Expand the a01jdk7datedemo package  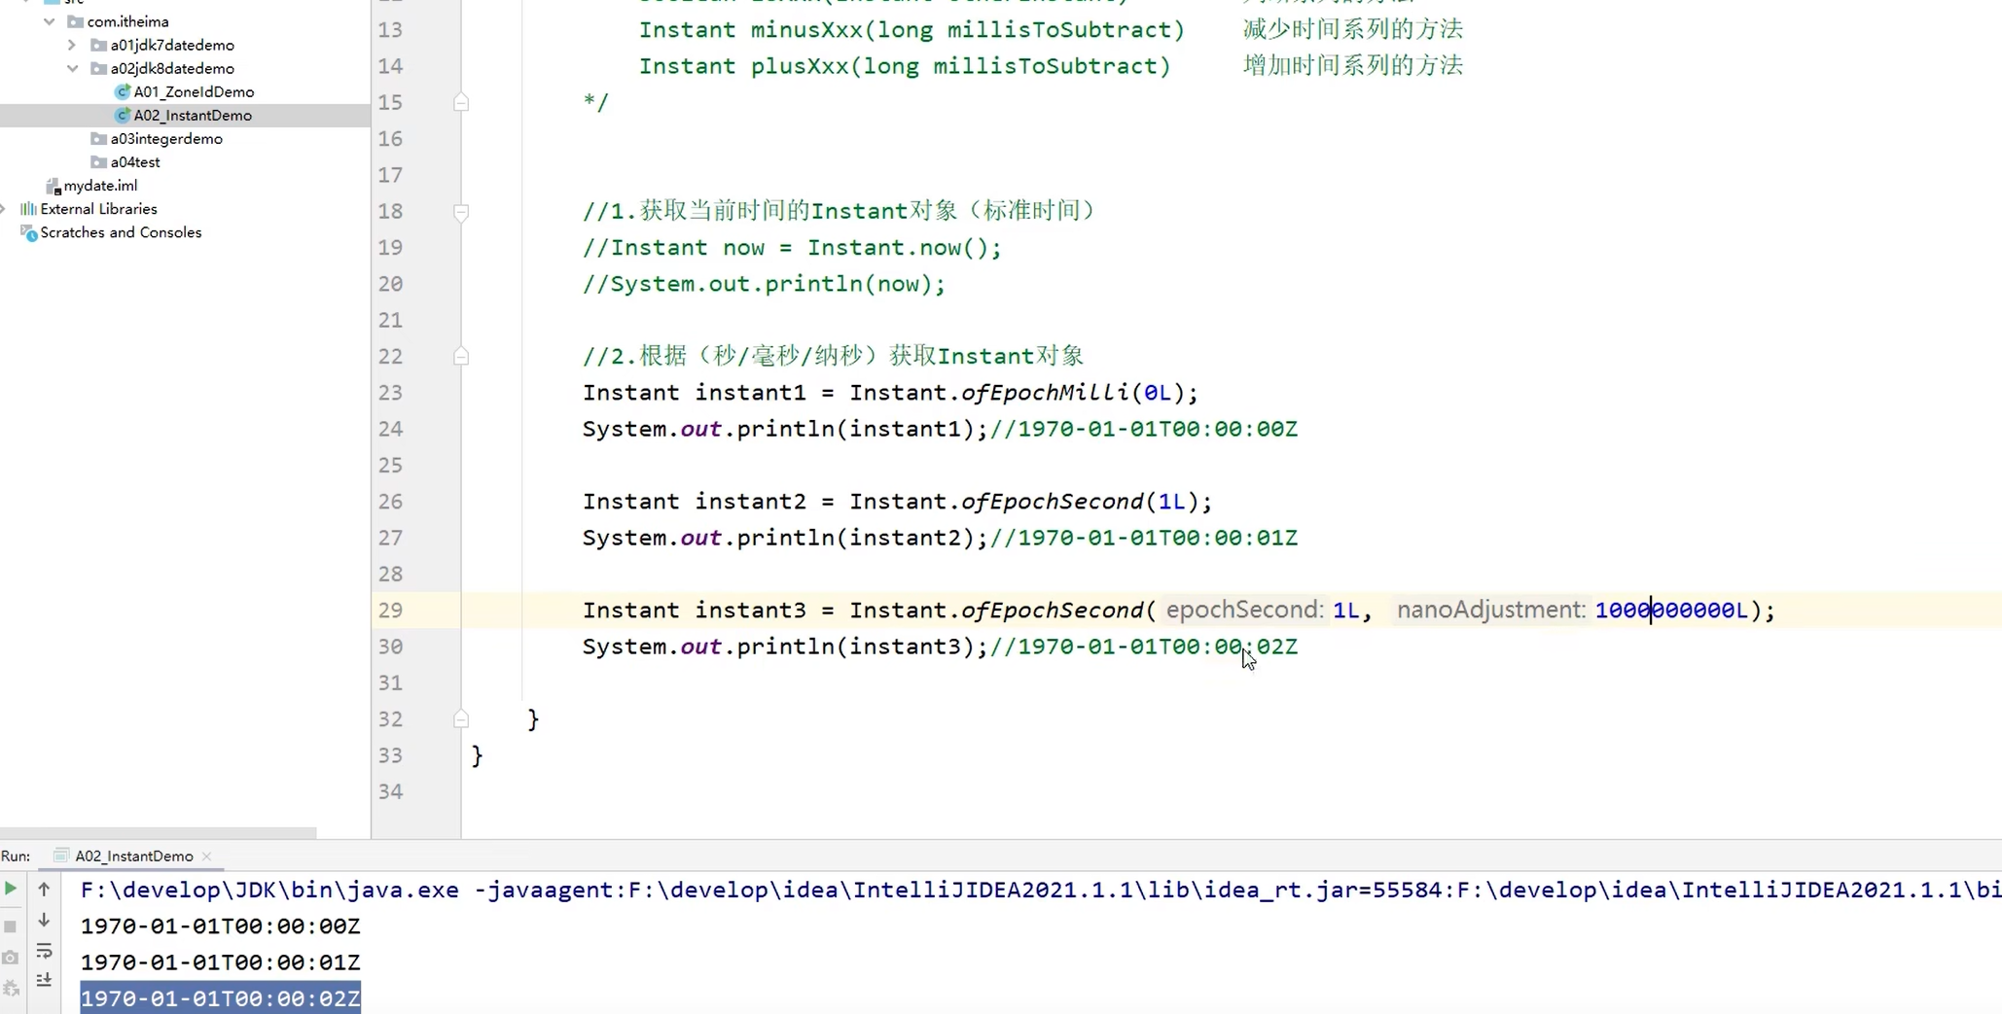[70, 44]
